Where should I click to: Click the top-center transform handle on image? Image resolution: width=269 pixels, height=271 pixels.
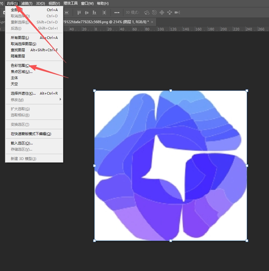pyautogui.click(x=171, y=91)
